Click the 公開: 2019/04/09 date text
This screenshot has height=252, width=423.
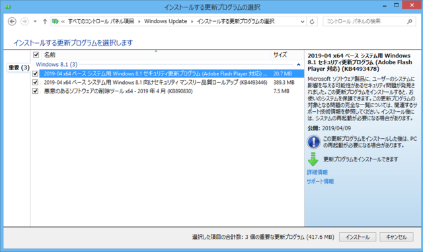point(329,128)
